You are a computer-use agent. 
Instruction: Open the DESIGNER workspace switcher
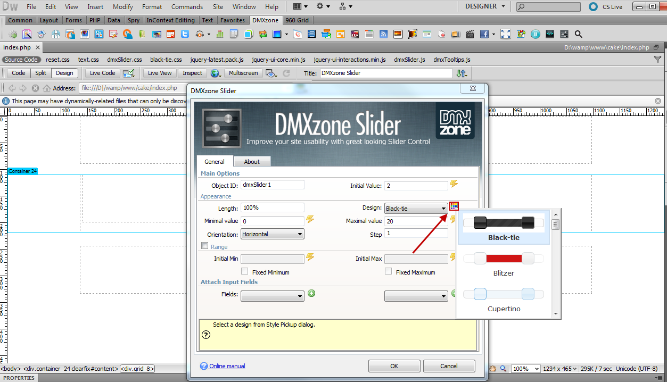pyautogui.click(x=485, y=6)
